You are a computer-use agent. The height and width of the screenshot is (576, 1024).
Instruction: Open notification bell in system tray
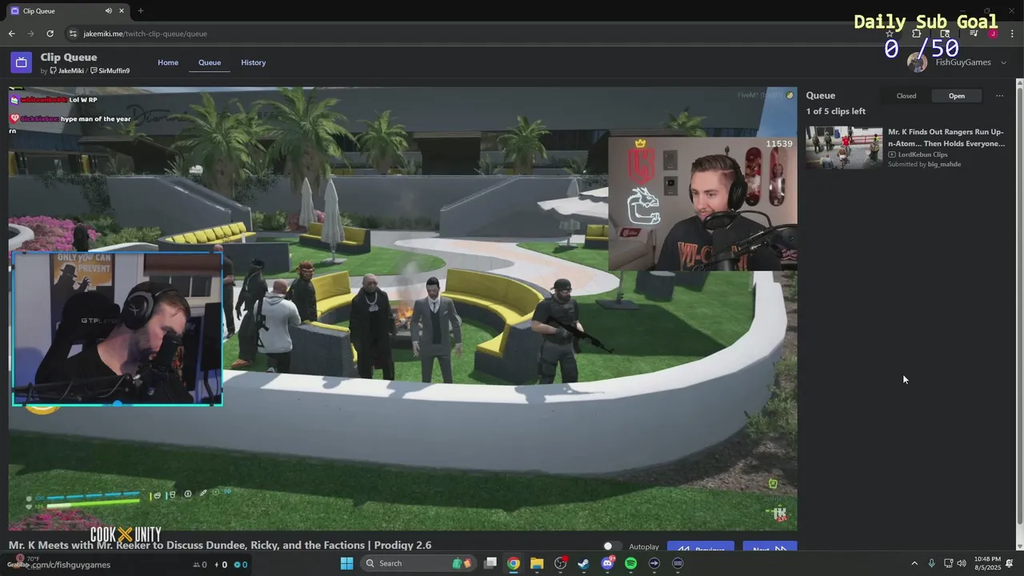click(x=1010, y=563)
